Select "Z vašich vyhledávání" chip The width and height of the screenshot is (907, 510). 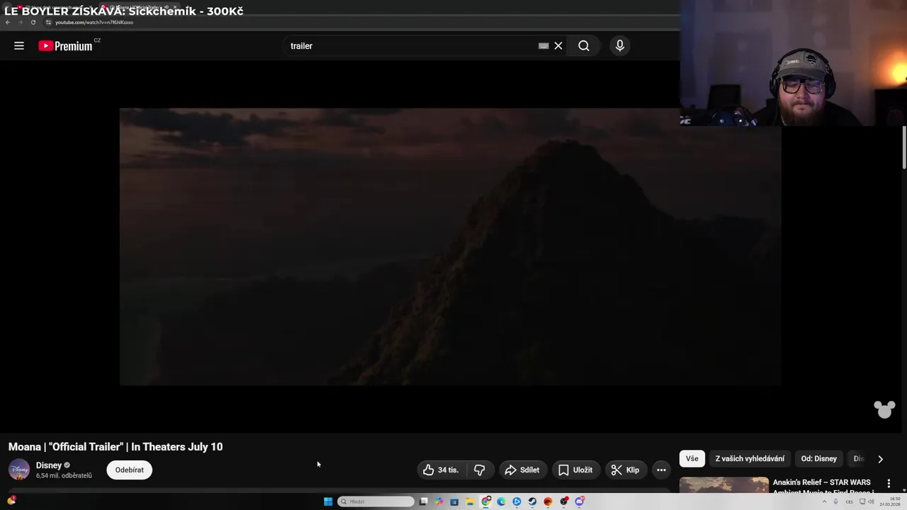[x=750, y=459]
